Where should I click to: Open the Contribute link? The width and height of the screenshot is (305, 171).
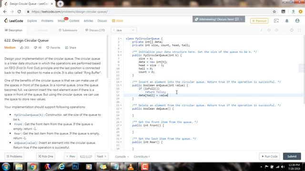pyautogui.click(x=142, y=156)
